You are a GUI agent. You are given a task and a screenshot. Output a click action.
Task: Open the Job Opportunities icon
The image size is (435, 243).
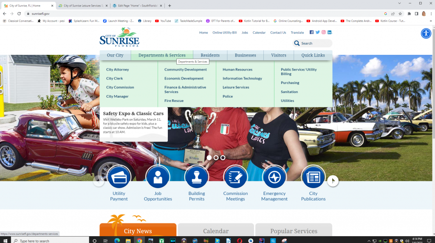coord(158,177)
